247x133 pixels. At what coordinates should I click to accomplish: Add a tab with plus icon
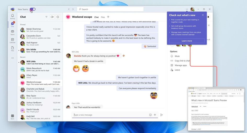pyautogui.click(x=108, y=17)
